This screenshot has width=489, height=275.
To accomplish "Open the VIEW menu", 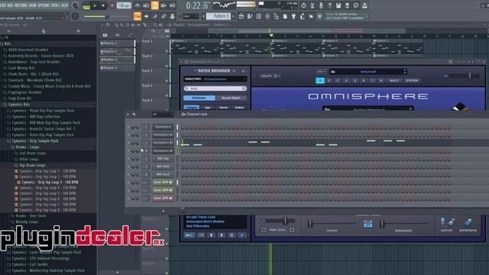I will click(x=32, y=5).
